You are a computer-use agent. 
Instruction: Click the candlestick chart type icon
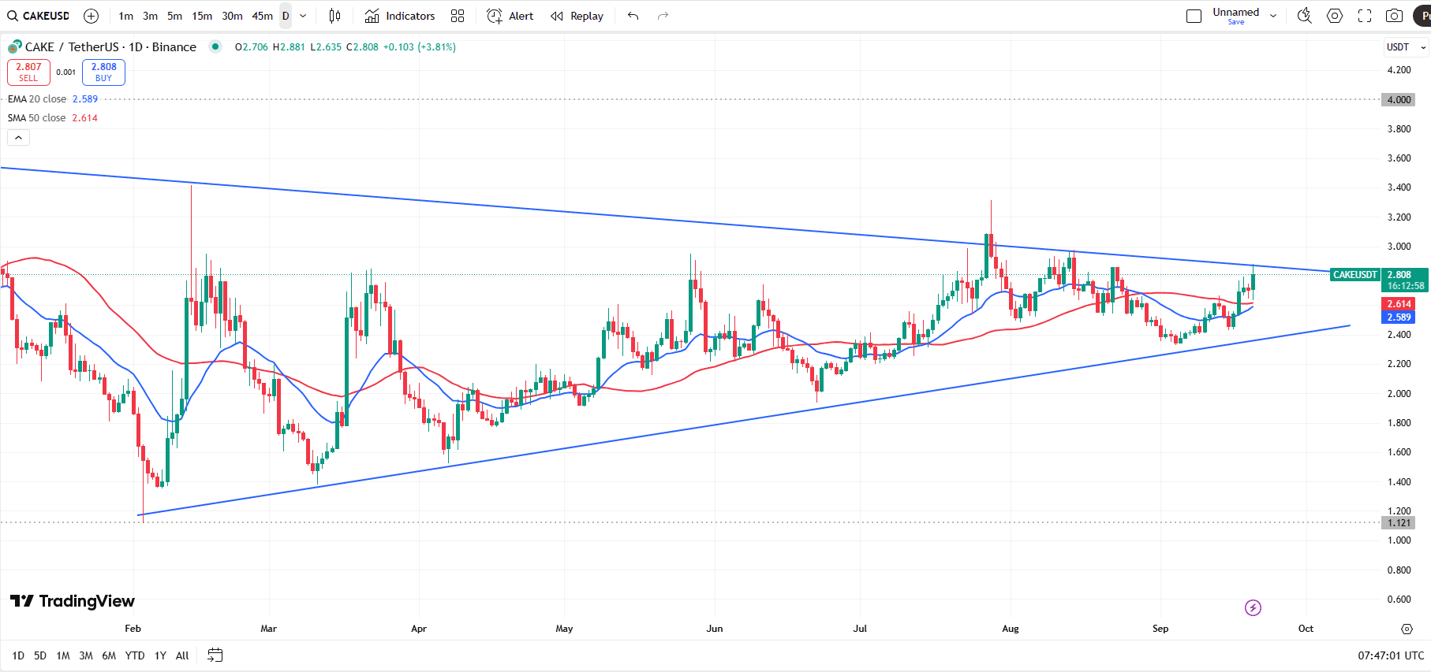point(334,16)
